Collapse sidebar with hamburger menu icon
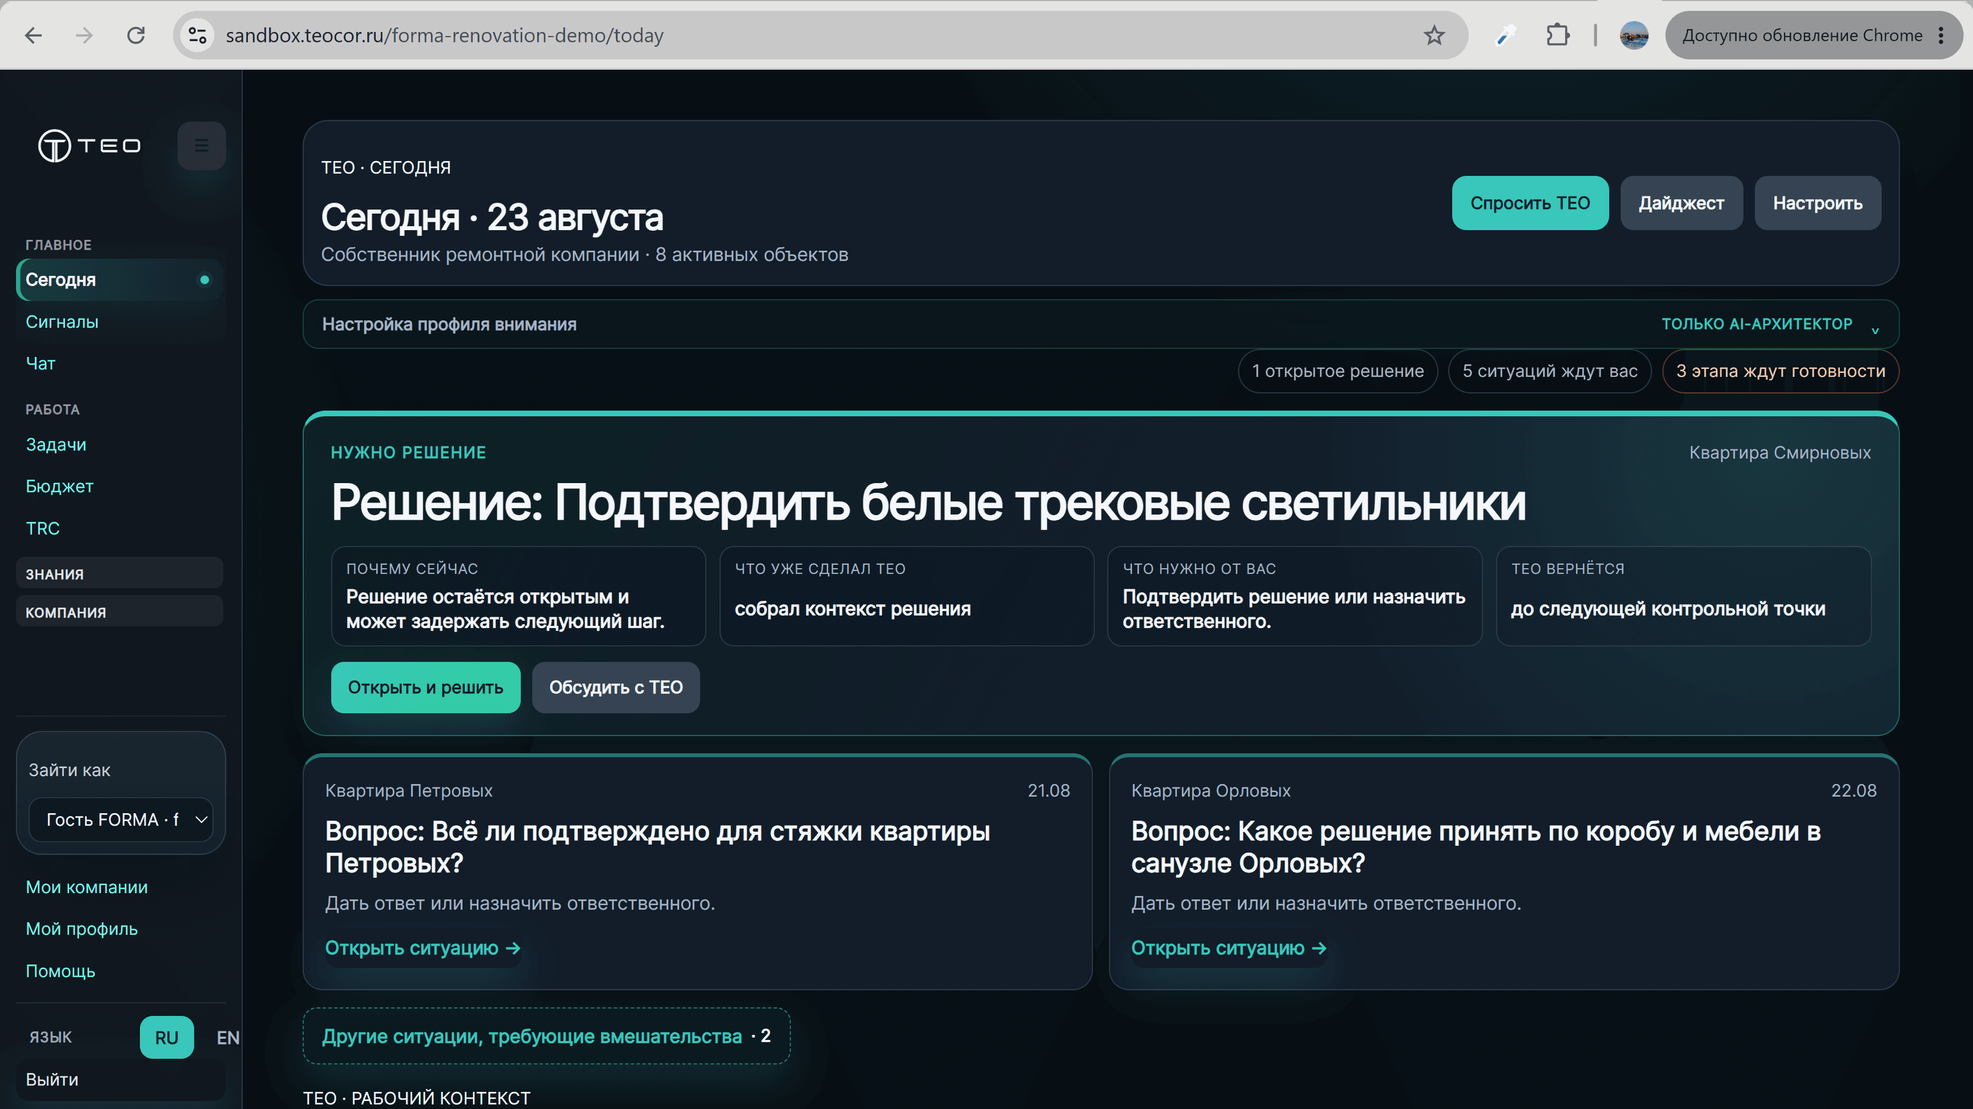Image resolution: width=1973 pixels, height=1109 pixels. 202,146
